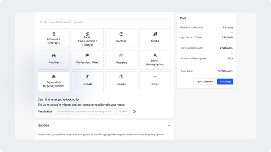Click the 1000 participants value

tap(229, 59)
